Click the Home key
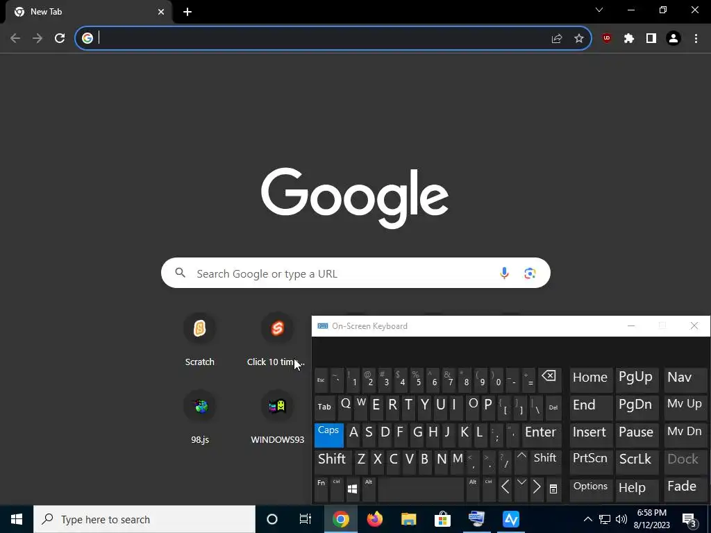The height and width of the screenshot is (533, 711). [590, 380]
